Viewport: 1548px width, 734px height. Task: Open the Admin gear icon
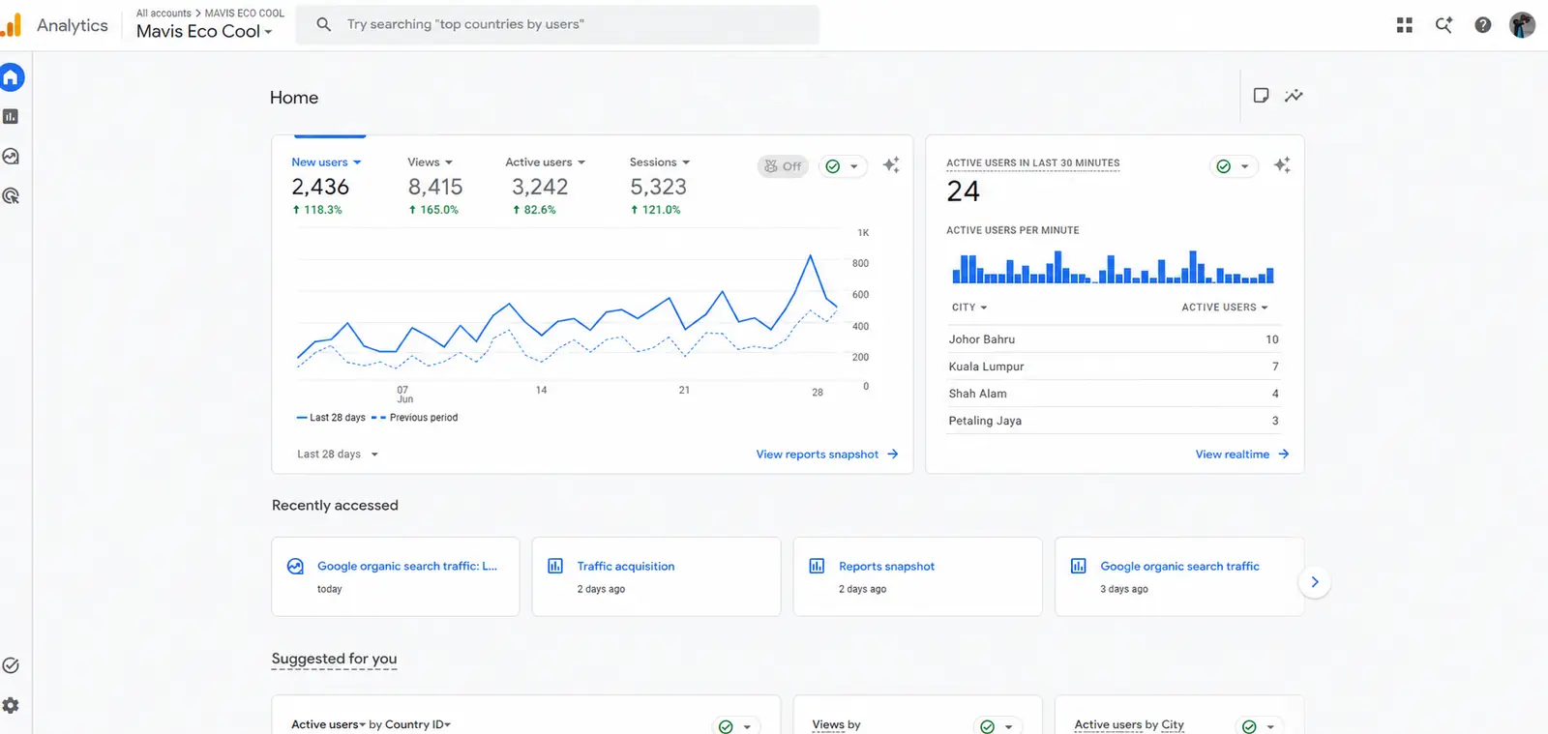click(x=11, y=705)
